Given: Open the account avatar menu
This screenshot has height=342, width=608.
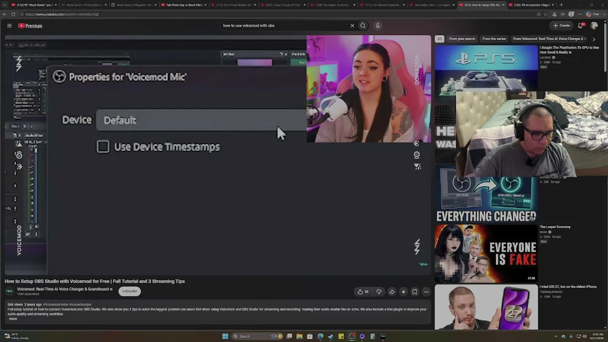Looking at the screenshot, I should point(594,26).
